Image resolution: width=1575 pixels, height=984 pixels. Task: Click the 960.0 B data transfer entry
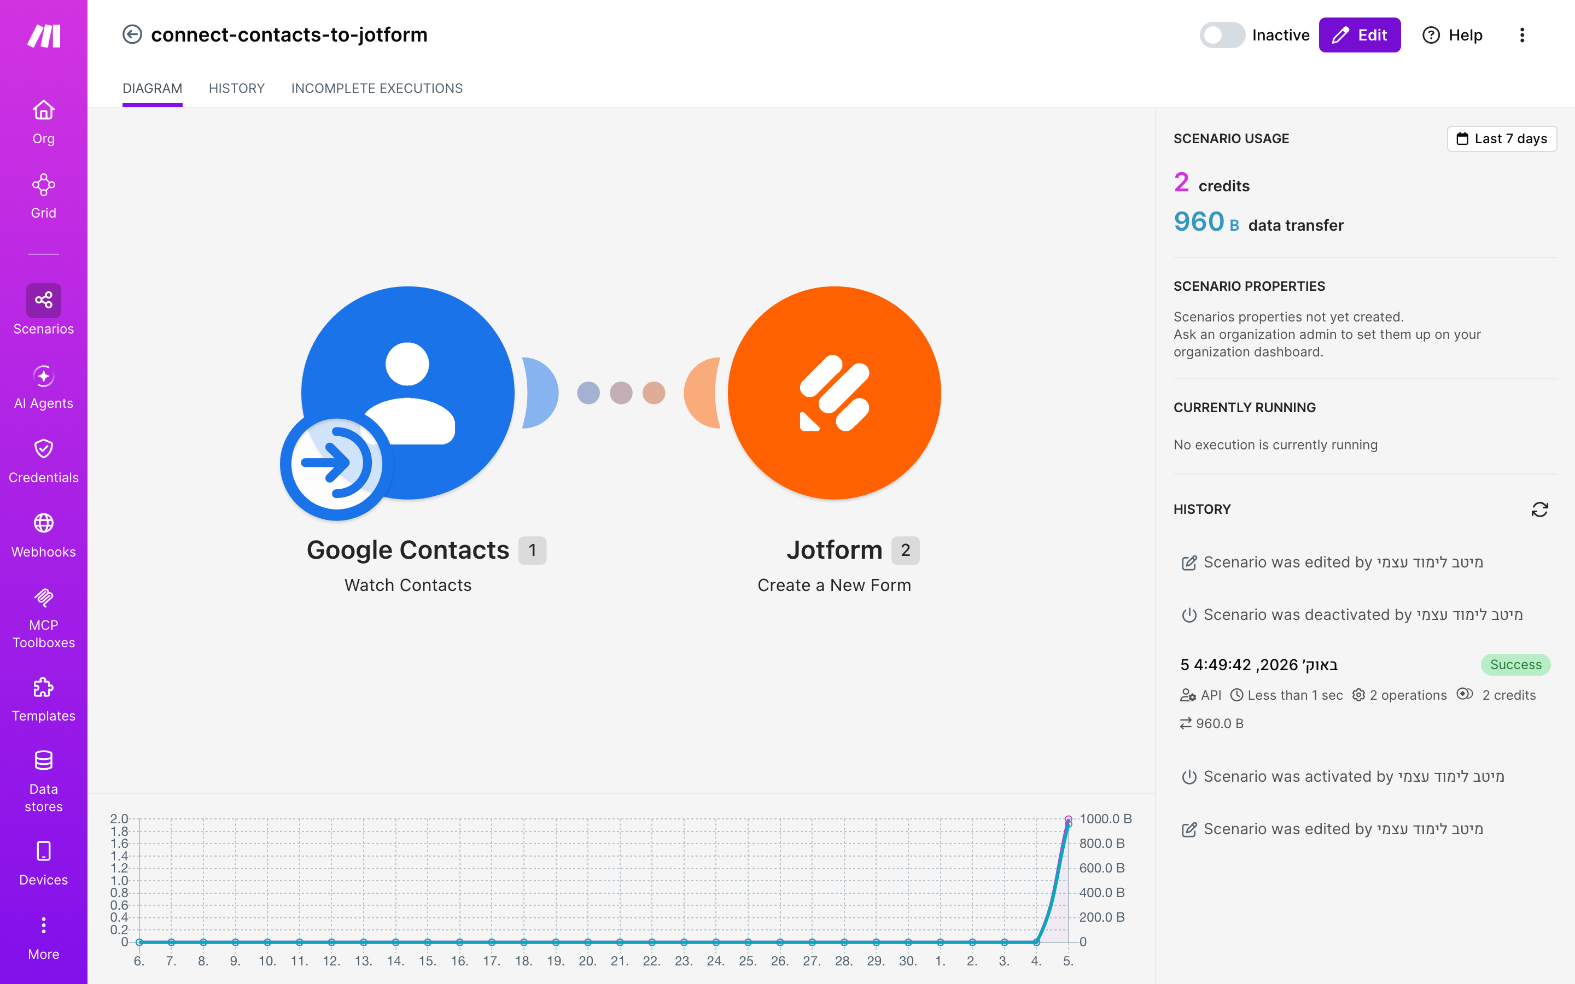point(1212,724)
